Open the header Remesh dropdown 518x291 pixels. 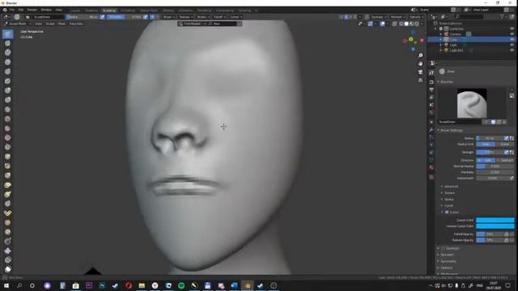click(397, 17)
